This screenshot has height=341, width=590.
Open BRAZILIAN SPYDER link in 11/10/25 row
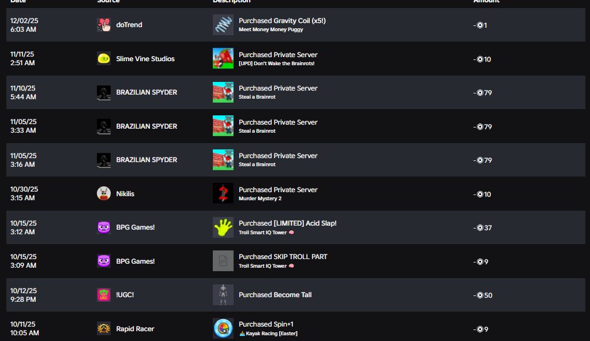(x=146, y=92)
